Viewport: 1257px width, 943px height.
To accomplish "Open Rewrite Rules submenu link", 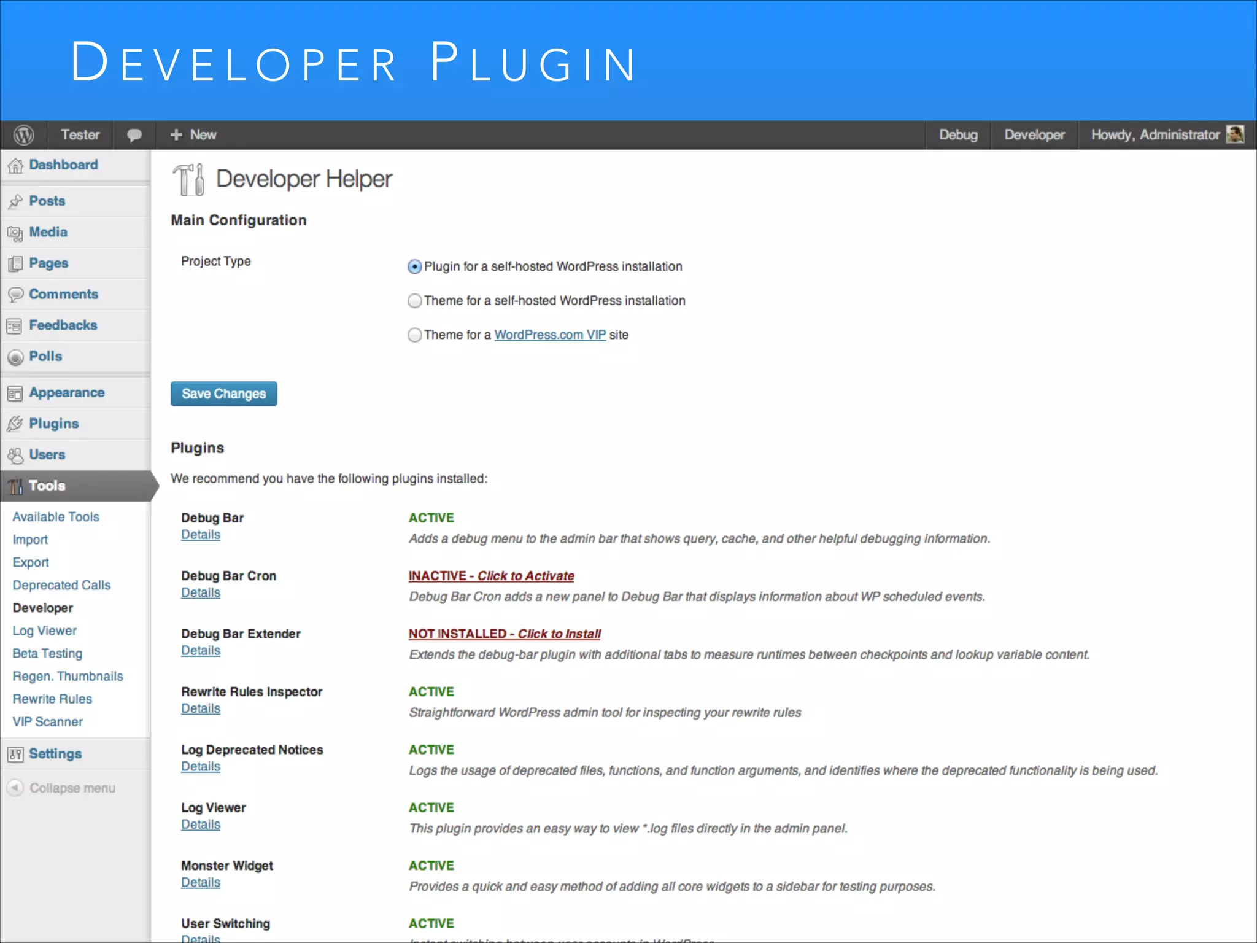I will coord(52,699).
